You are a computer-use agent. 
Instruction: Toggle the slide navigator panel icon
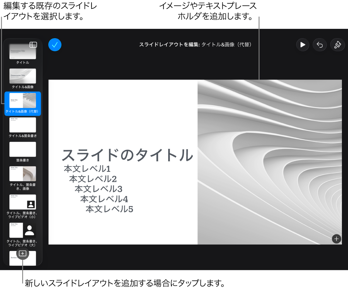[33, 45]
